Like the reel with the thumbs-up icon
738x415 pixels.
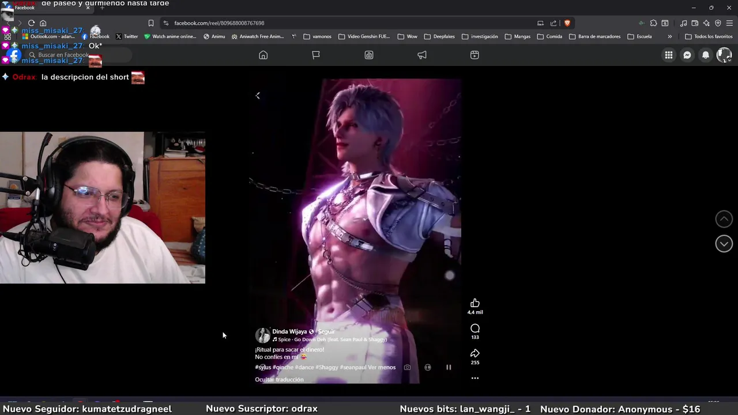[x=475, y=303]
